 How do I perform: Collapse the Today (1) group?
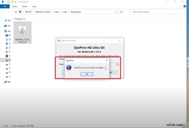13,19
